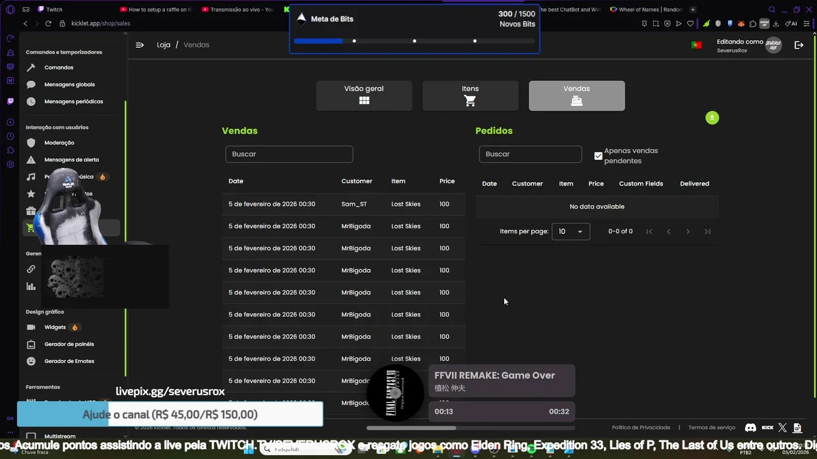The height and width of the screenshot is (459, 817).
Task: Open Política de Privacidade link
Action: [641, 428]
